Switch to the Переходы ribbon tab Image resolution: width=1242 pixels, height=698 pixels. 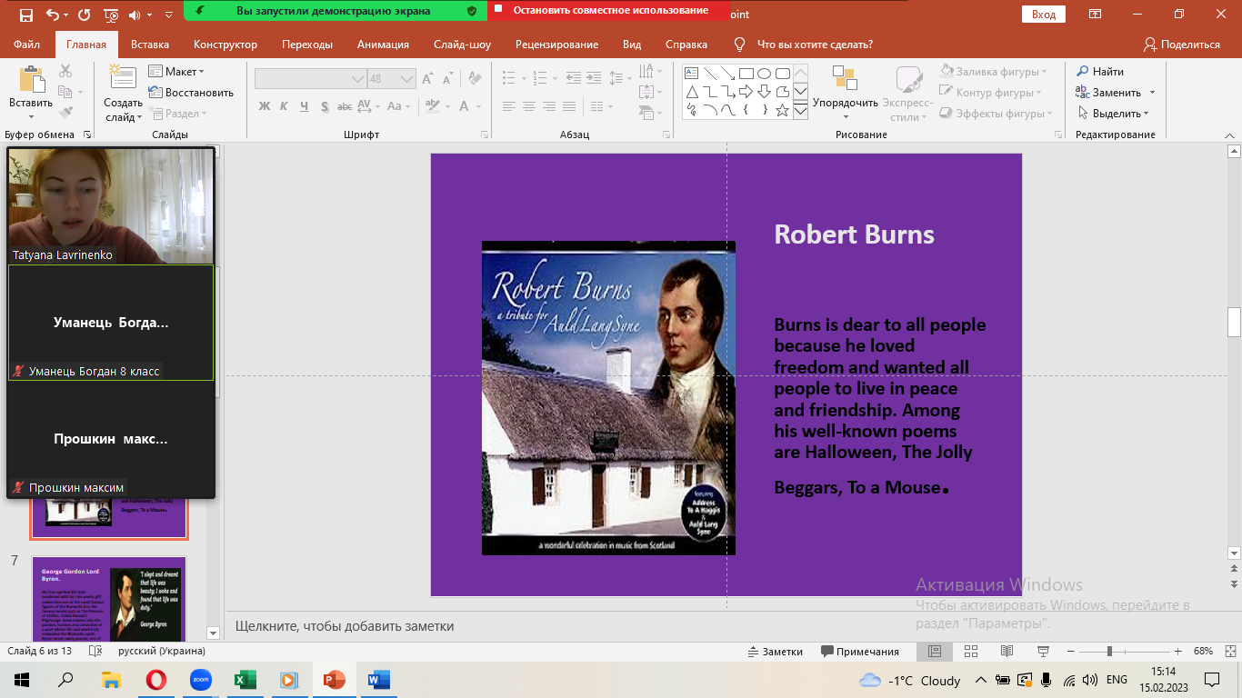coord(307,44)
